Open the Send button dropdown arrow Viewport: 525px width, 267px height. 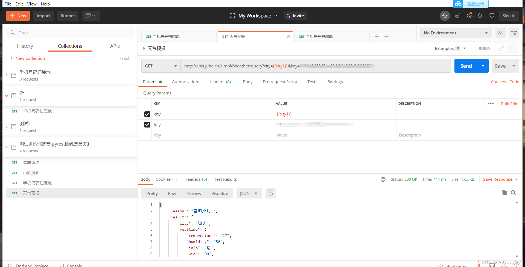click(483, 66)
